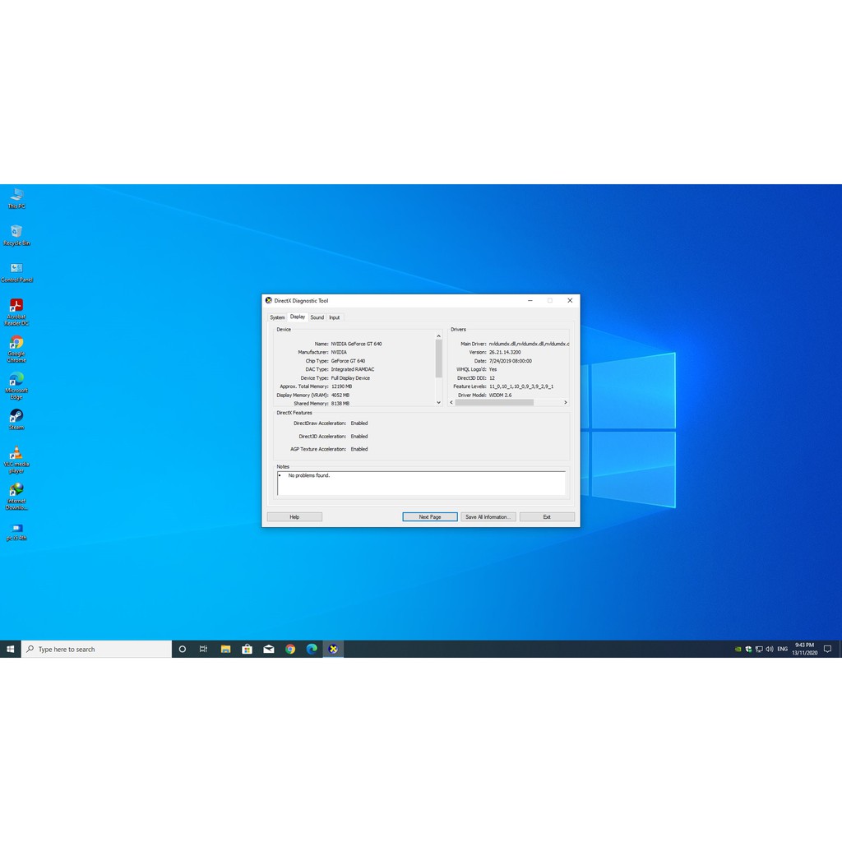Switch to the Sound tab

317,317
